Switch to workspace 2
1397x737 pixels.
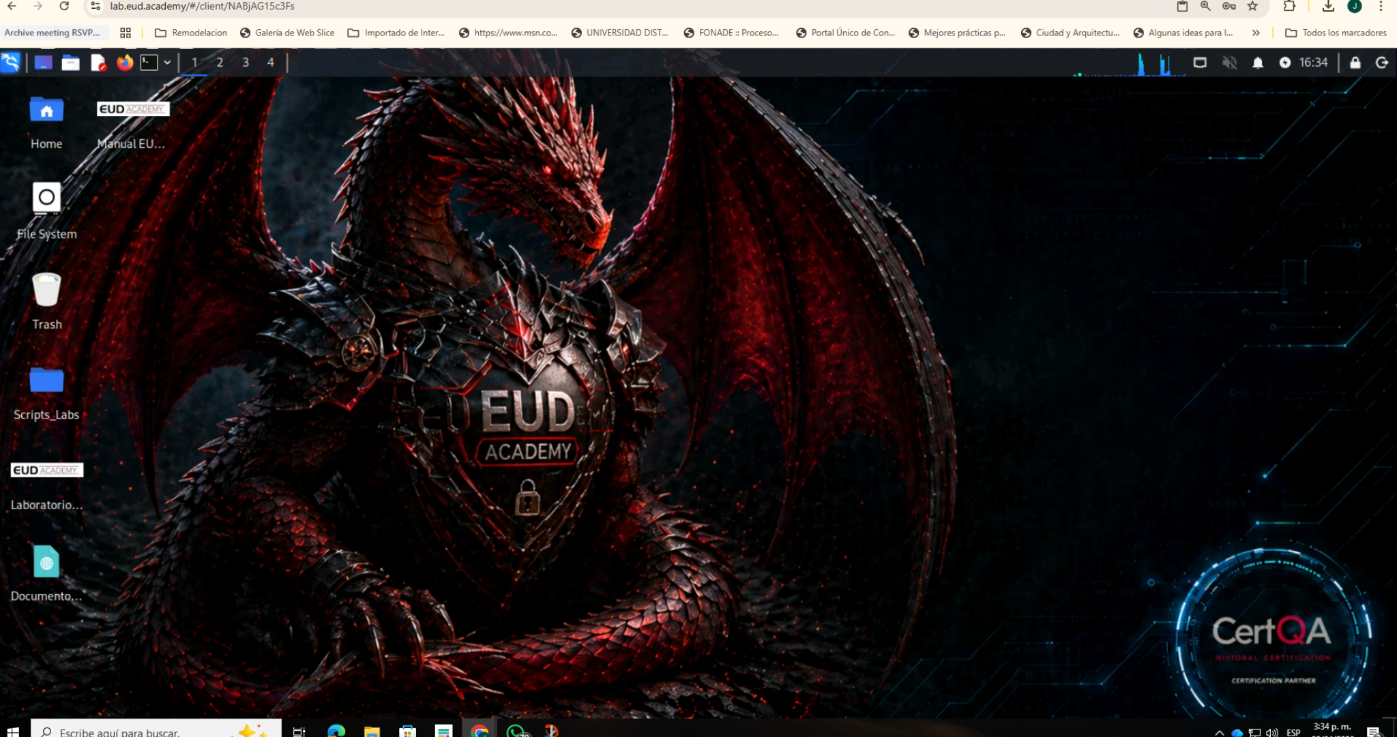pyautogui.click(x=220, y=62)
